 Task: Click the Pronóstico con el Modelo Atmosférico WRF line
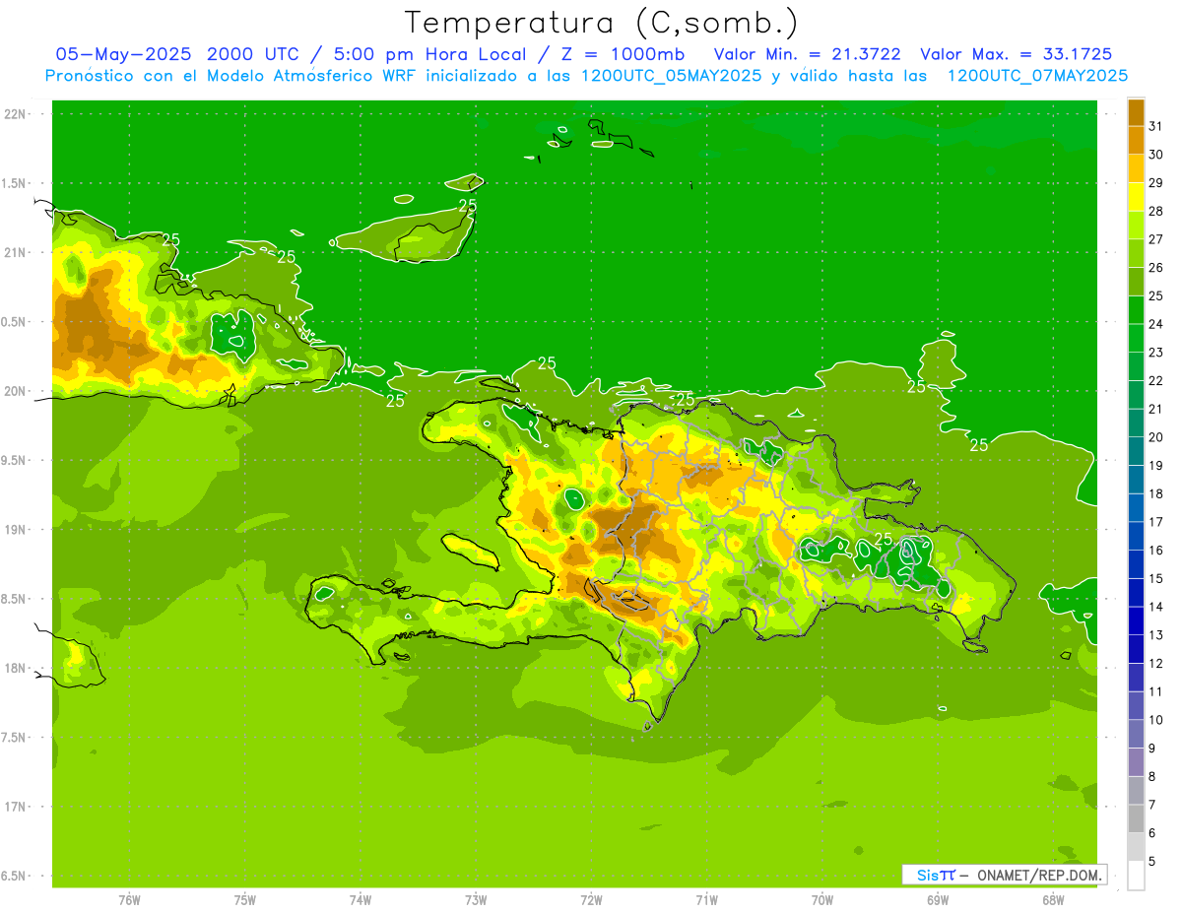pyautogui.click(x=586, y=75)
